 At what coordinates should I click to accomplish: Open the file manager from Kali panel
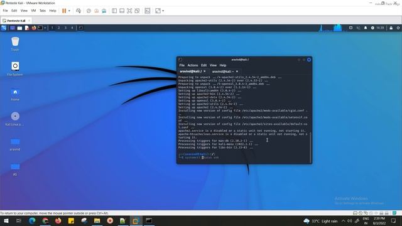click(19, 28)
